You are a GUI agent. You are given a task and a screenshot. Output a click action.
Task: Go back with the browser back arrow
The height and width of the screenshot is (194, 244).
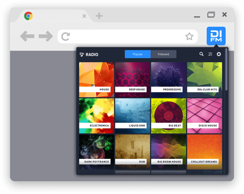point(27,36)
